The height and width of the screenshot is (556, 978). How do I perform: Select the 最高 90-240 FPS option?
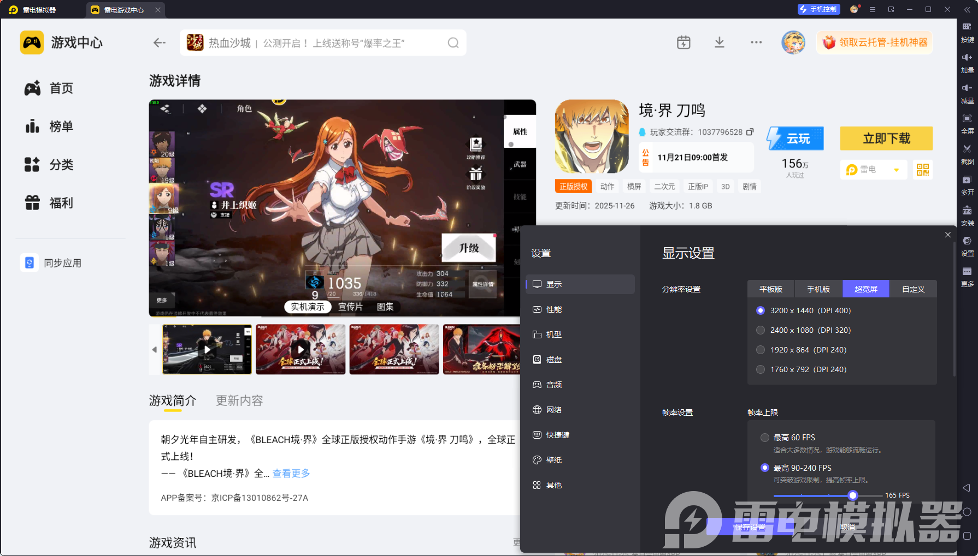pos(796,468)
